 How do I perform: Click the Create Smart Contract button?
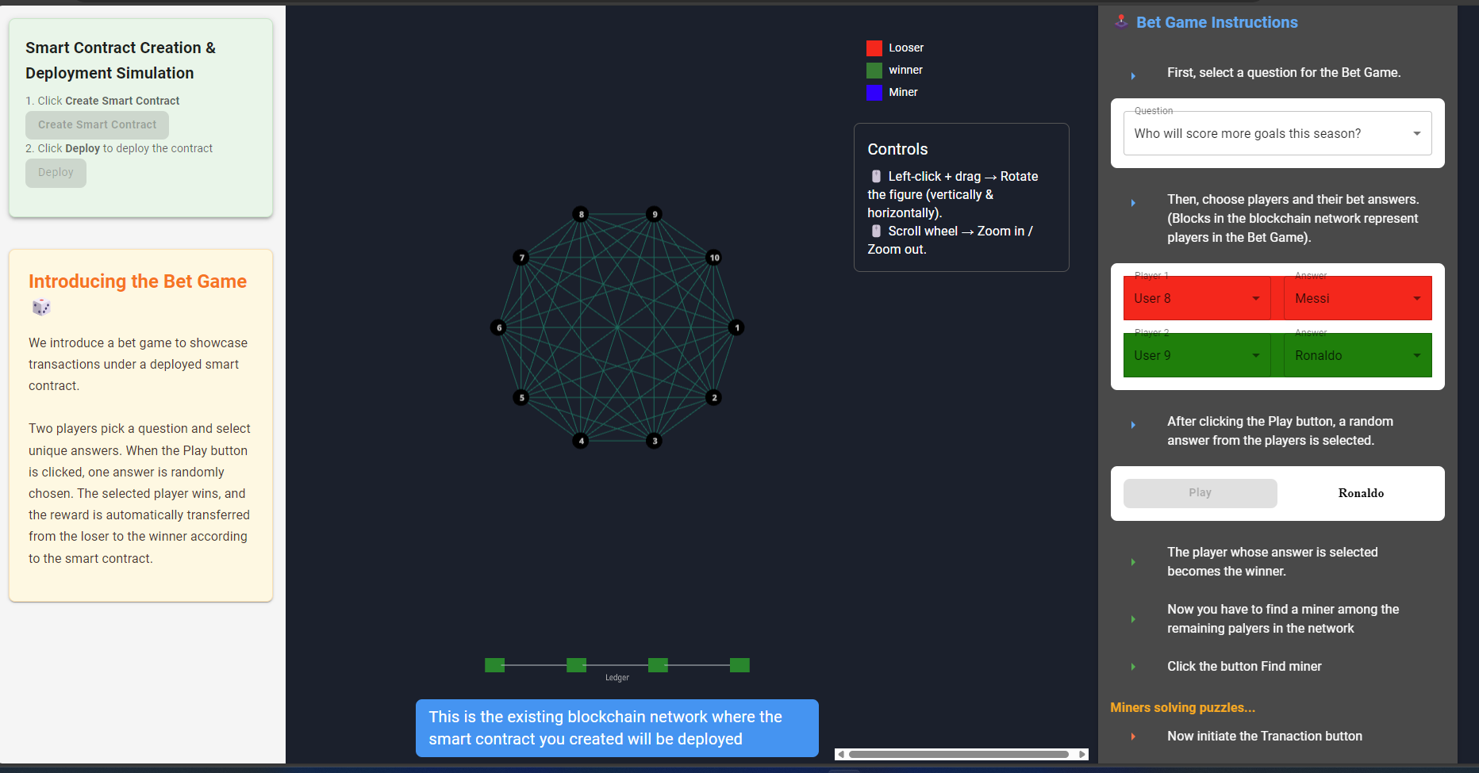[x=97, y=124]
